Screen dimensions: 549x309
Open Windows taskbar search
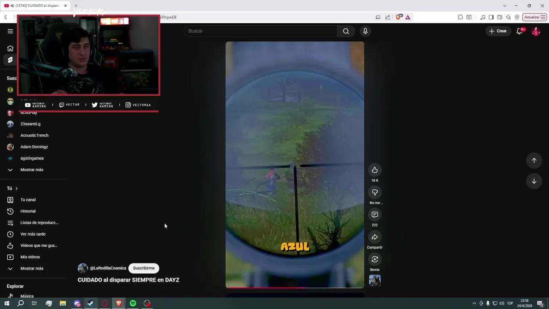point(21,303)
